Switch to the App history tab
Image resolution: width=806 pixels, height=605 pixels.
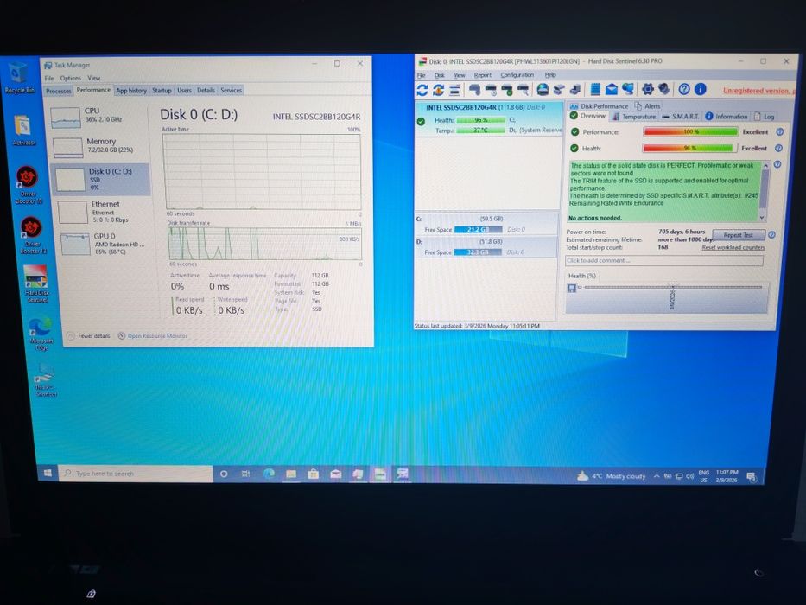point(131,91)
